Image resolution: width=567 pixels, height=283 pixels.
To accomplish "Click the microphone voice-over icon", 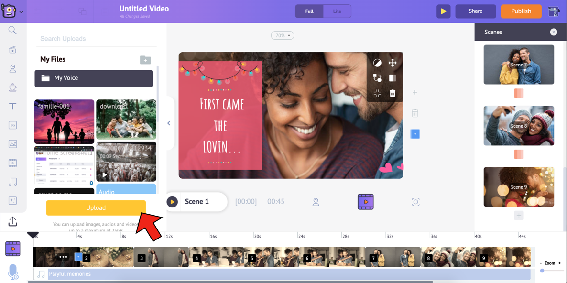I will tap(13, 272).
